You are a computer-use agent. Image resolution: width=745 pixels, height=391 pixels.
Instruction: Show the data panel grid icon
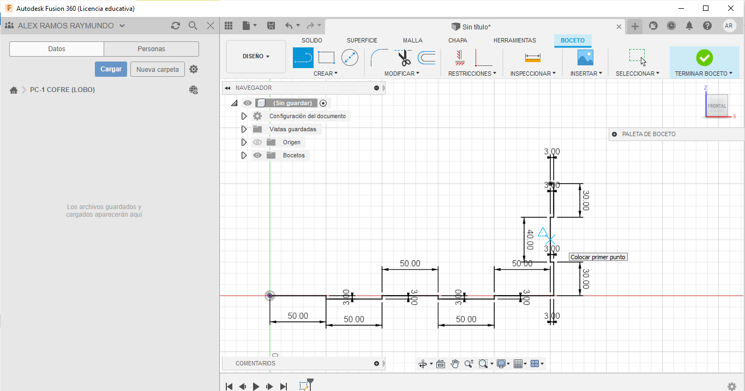coord(229,26)
